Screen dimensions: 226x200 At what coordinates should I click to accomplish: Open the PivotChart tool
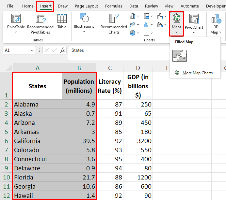[194, 24]
